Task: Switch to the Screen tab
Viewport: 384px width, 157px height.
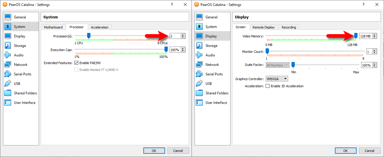Action: pyautogui.click(x=241, y=27)
